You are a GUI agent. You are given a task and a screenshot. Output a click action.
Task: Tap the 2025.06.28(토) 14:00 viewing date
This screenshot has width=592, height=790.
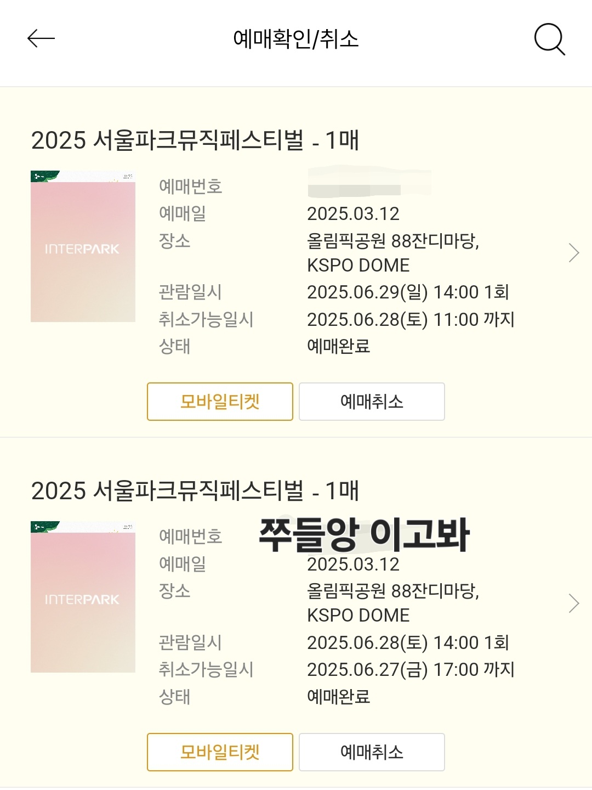[408, 642]
